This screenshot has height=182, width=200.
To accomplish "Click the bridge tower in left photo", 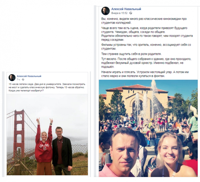I will coord(19,133).
